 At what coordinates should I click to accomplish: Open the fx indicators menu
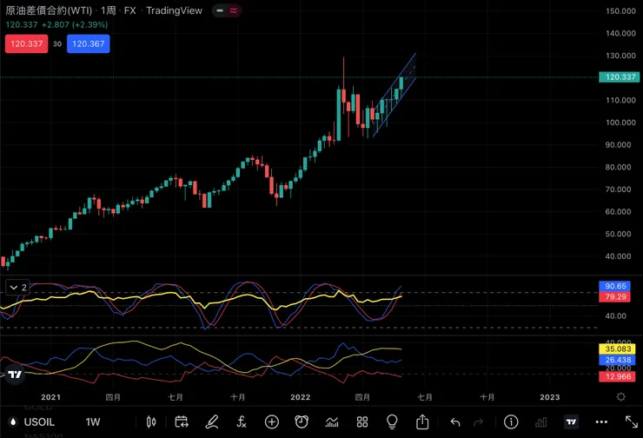click(242, 421)
